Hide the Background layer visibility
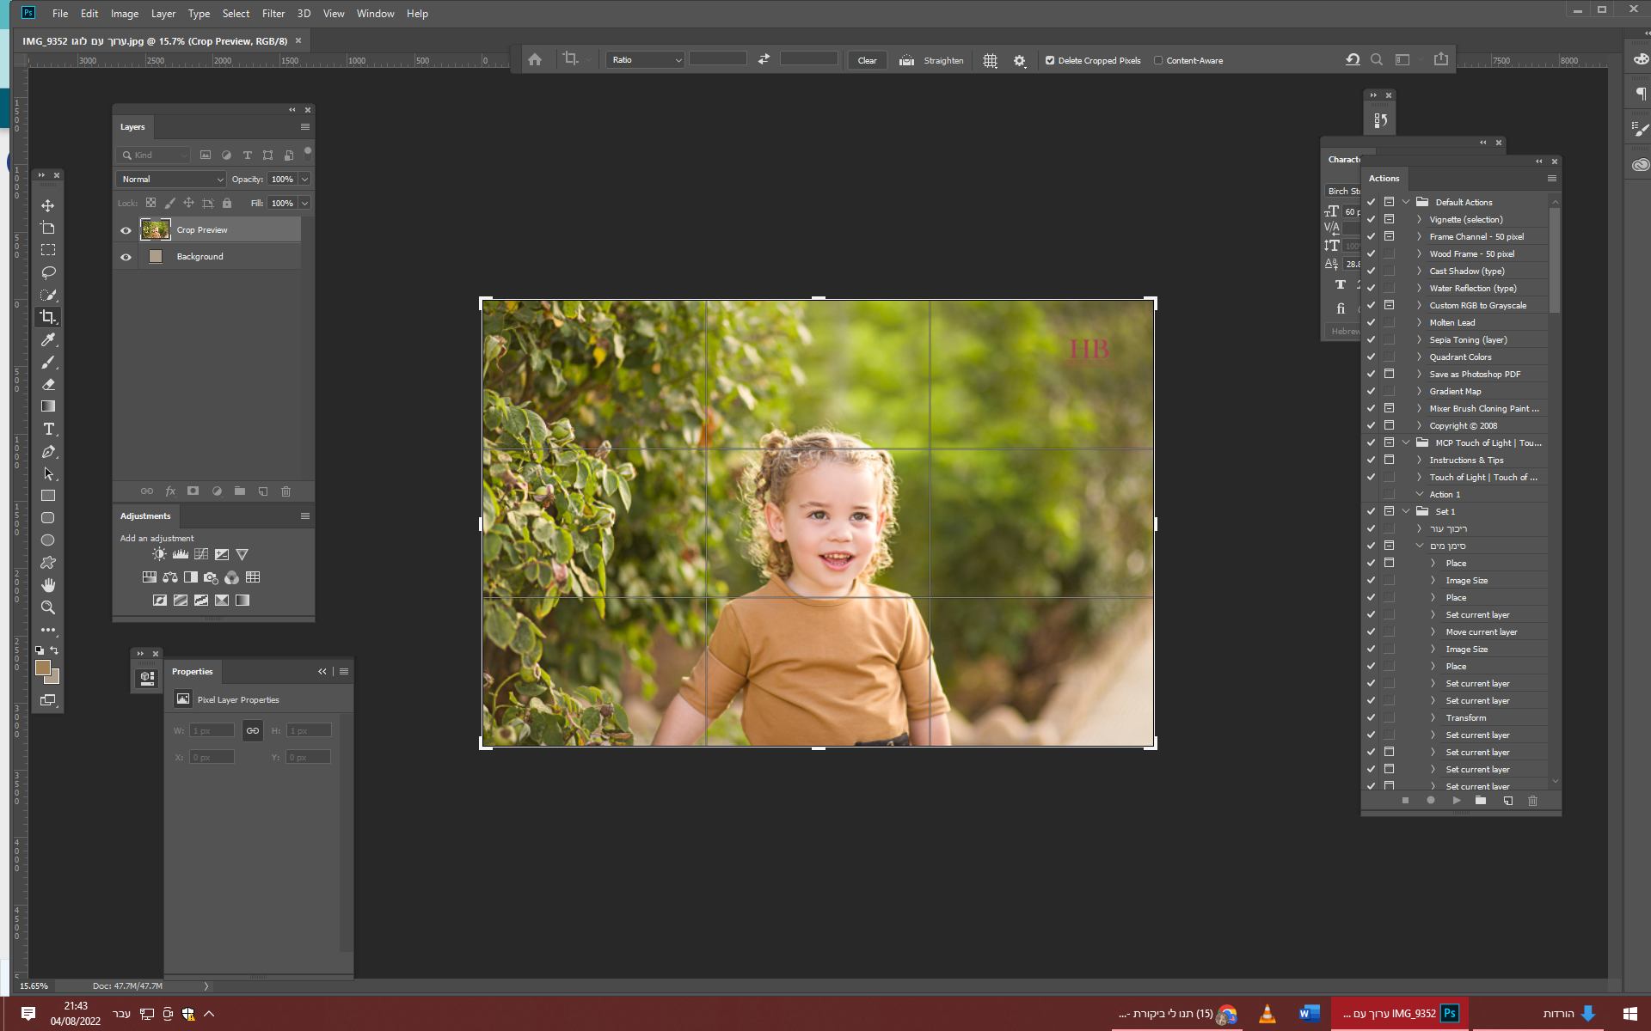This screenshot has width=1651, height=1031. point(126,257)
